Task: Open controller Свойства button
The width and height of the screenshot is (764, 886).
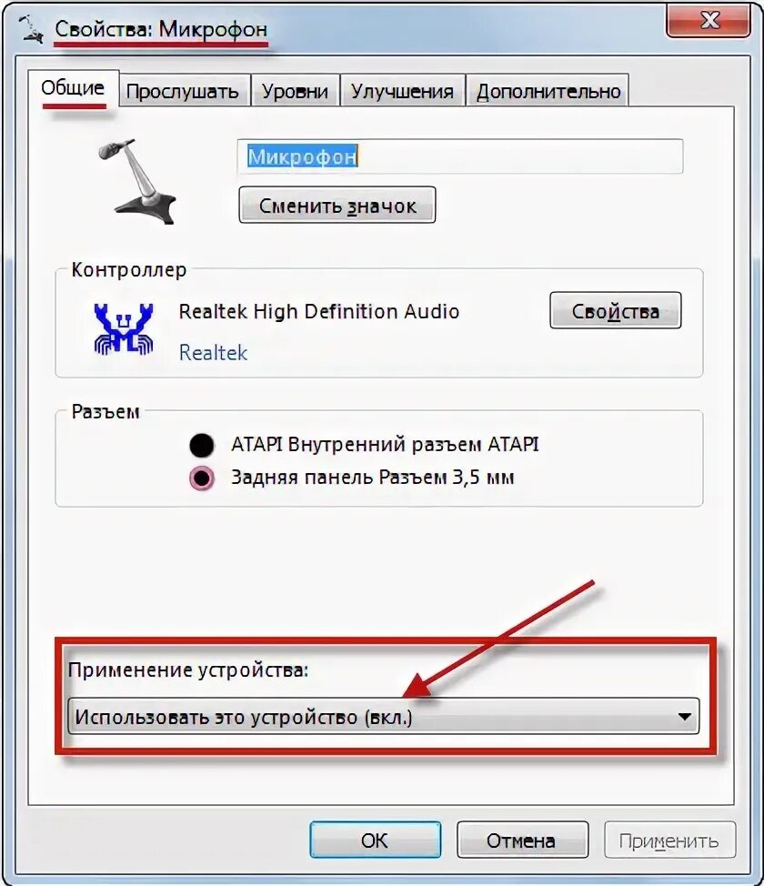Action: click(x=616, y=311)
